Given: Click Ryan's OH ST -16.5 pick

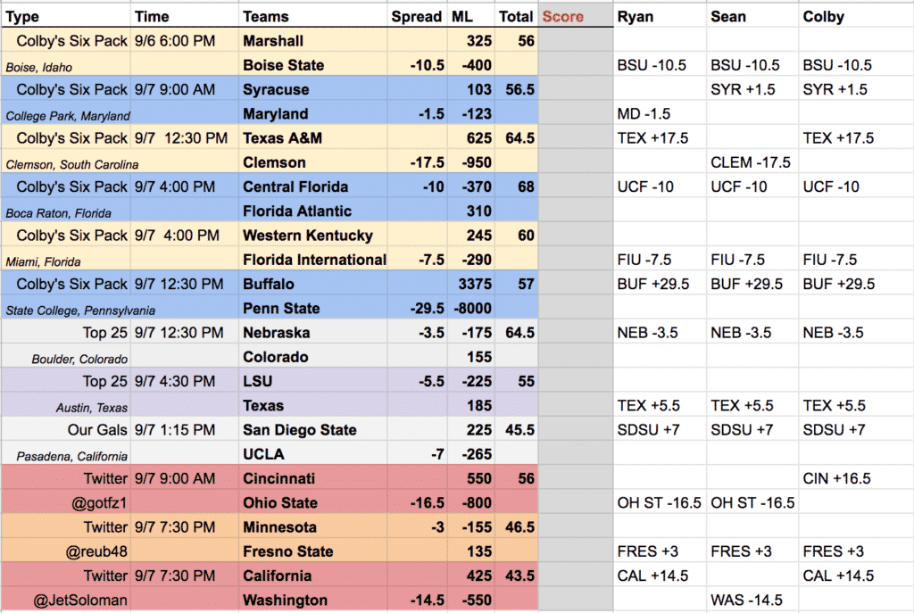Looking at the screenshot, I should tap(660, 503).
